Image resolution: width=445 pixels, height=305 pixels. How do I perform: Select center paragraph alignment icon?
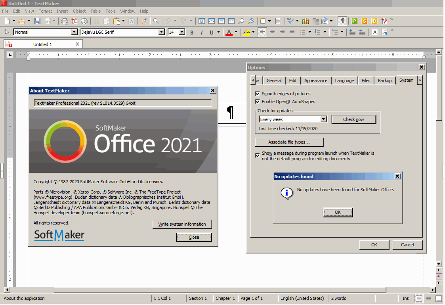[x=272, y=32]
